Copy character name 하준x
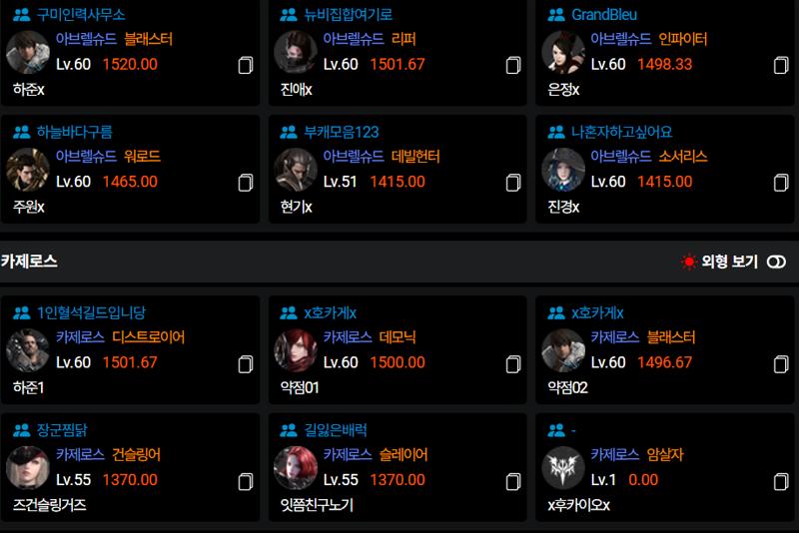The height and width of the screenshot is (533, 799). coord(246,65)
